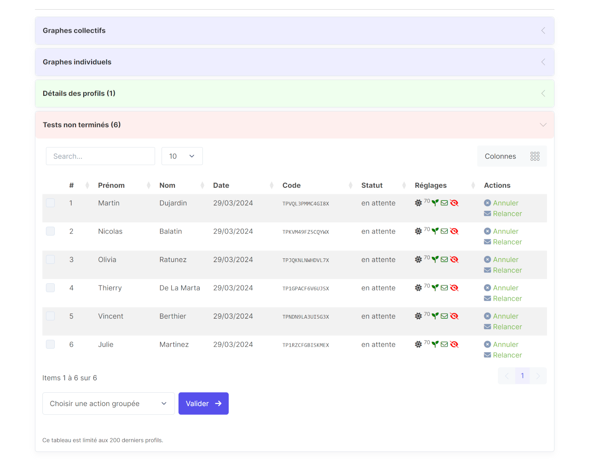The width and height of the screenshot is (589, 465).
Task: Click the Valider button
Action: 203,404
